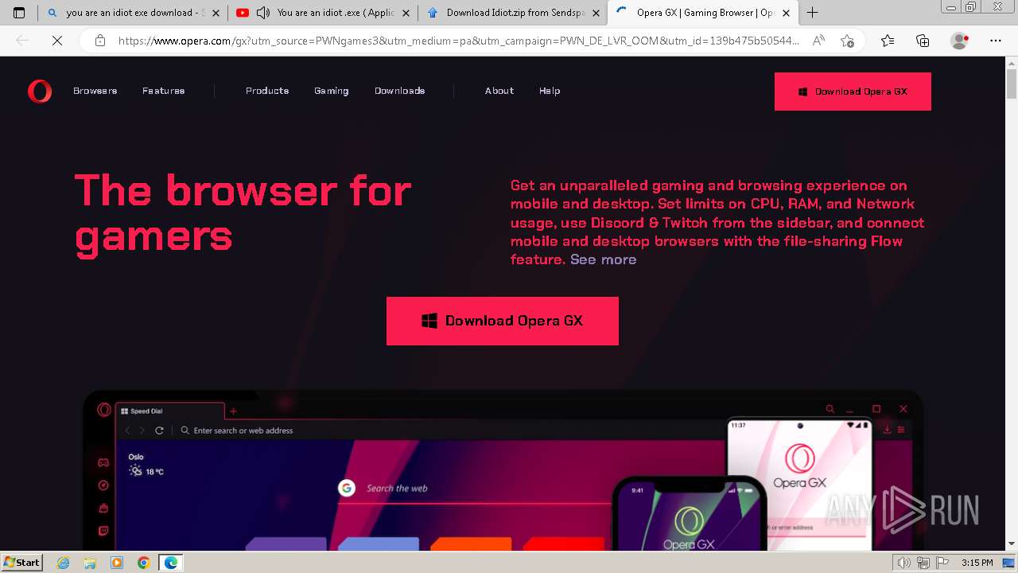Open Read aloud icon in address bar

(x=818, y=41)
